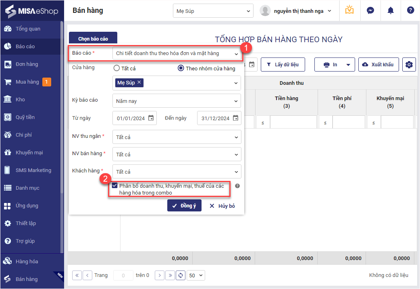Image resolution: width=420 pixels, height=289 pixels.
Task: Open Thiết lập gear icon in sidebar
Action: point(8,223)
